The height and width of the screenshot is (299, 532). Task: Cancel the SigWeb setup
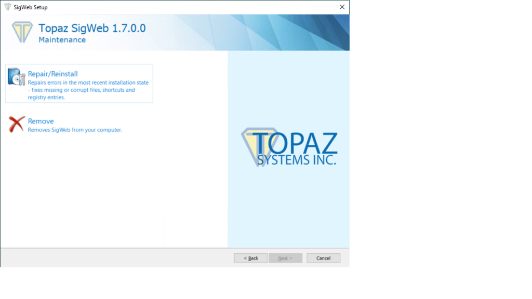click(x=323, y=258)
